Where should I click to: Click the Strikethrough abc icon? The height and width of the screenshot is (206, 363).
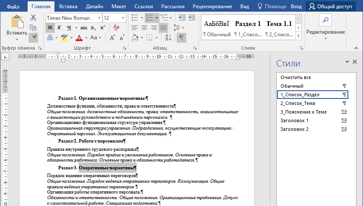84,28
